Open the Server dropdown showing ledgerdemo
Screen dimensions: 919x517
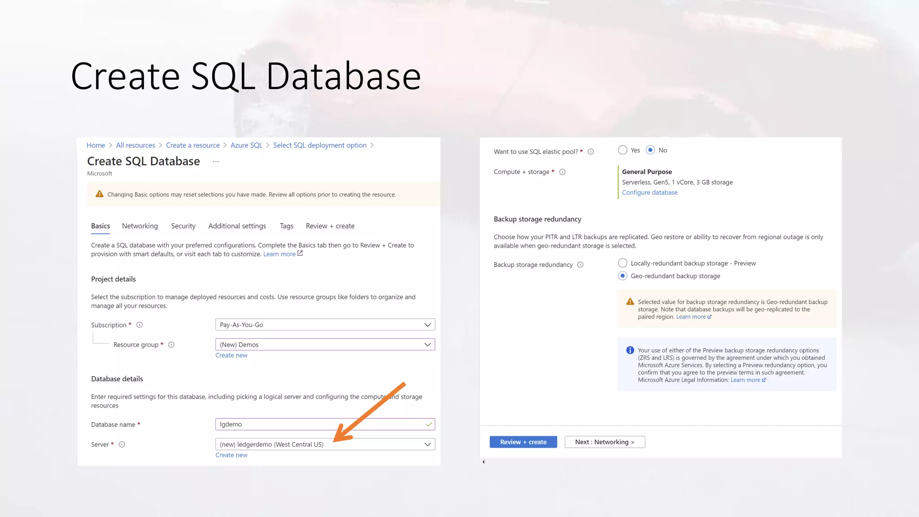click(x=325, y=444)
